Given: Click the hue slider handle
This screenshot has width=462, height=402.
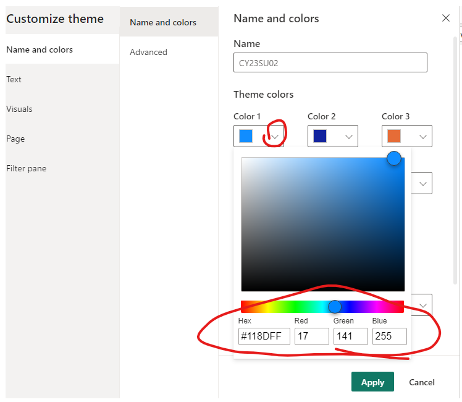Looking at the screenshot, I should click(x=335, y=307).
